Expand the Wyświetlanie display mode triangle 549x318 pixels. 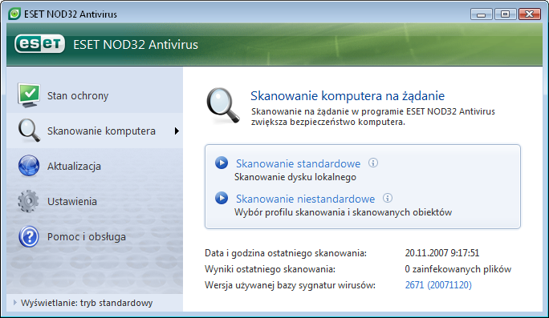pos(14,303)
